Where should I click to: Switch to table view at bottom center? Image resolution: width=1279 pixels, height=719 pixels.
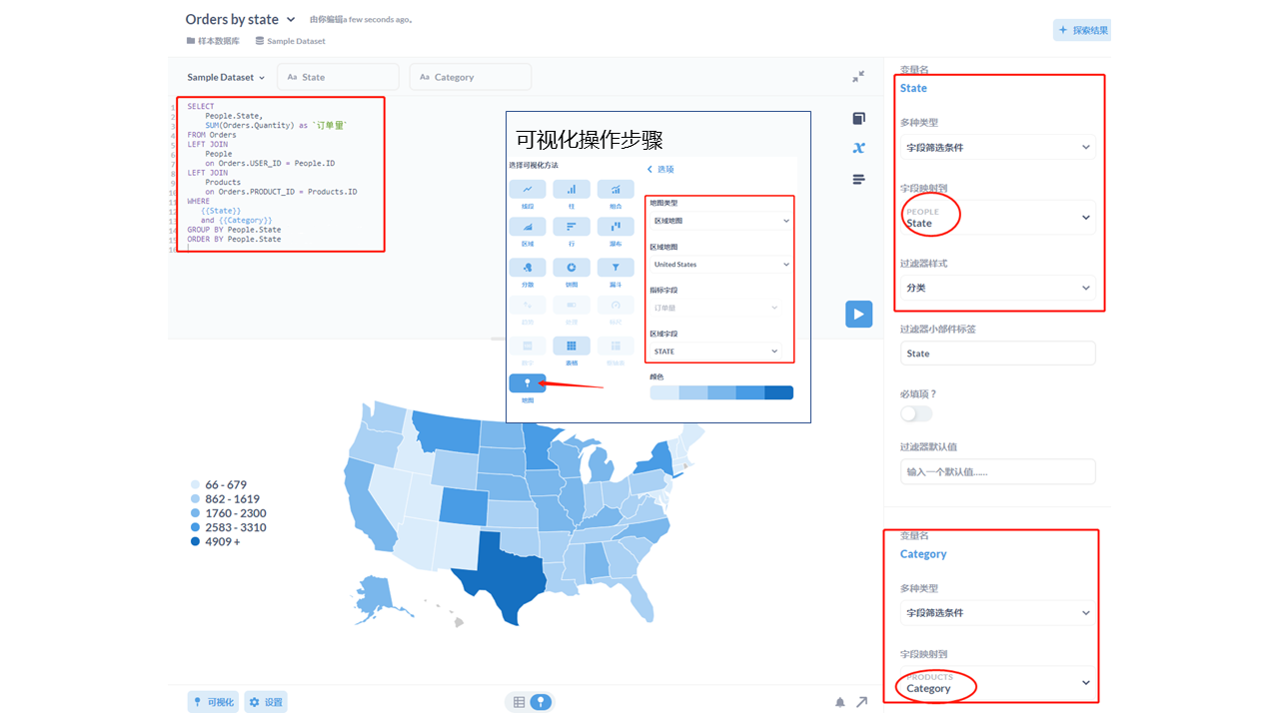tap(518, 701)
